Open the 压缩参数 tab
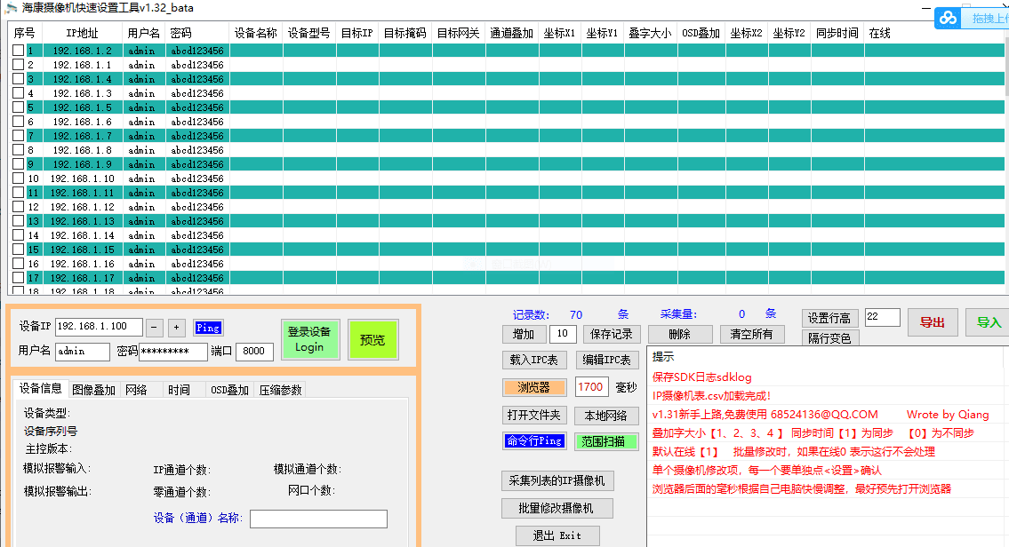 (281, 390)
